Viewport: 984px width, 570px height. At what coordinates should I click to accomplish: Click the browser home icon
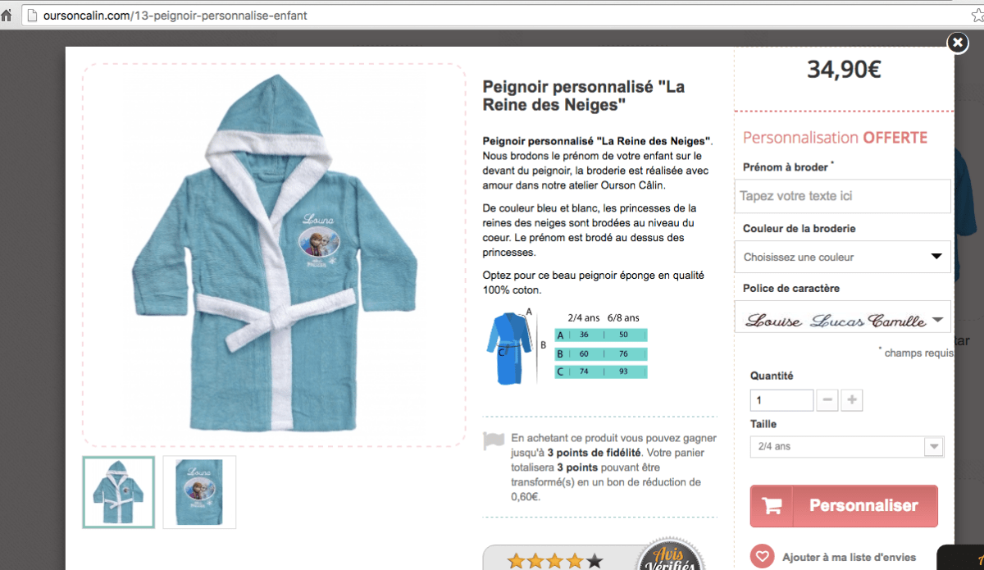pyautogui.click(x=7, y=16)
